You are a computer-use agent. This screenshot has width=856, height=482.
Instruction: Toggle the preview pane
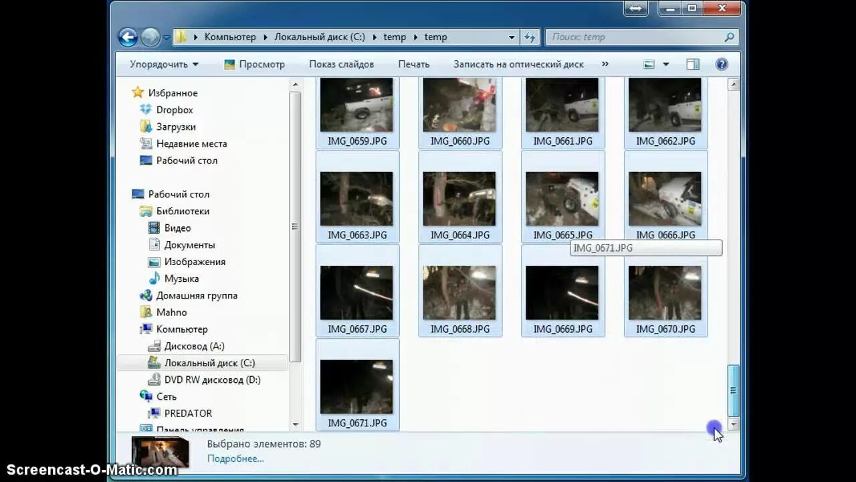coord(693,64)
